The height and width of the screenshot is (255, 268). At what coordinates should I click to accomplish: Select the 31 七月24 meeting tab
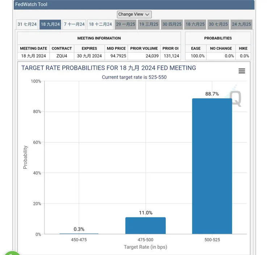tap(27, 24)
